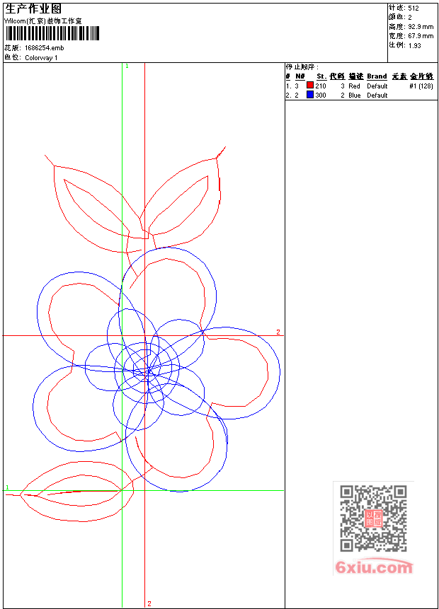Screen dimensions: 439x609
Task: Click the '停止顺序' stop sequence heading
Action: (301, 66)
